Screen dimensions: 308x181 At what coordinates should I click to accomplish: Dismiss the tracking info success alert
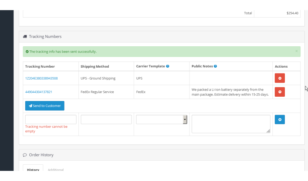tap(296, 51)
